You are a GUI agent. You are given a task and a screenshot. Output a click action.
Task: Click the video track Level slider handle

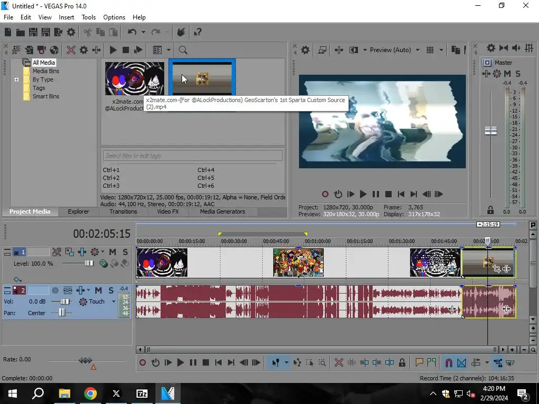point(89,264)
